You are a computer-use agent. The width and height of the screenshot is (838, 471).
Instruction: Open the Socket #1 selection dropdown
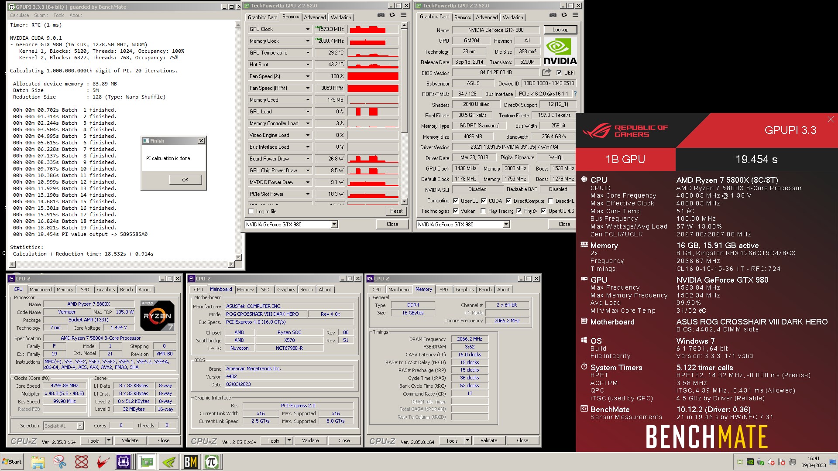(80, 426)
